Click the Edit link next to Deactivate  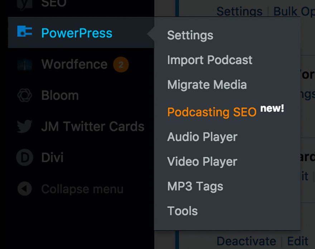tap(298, 241)
